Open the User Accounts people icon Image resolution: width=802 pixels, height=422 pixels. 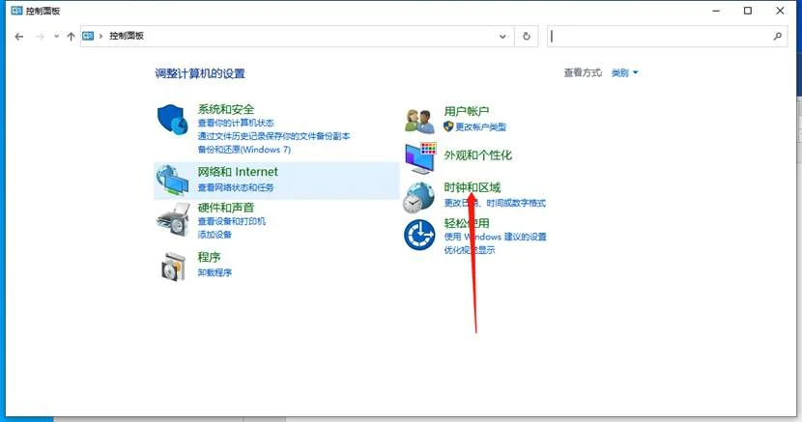pyautogui.click(x=419, y=121)
